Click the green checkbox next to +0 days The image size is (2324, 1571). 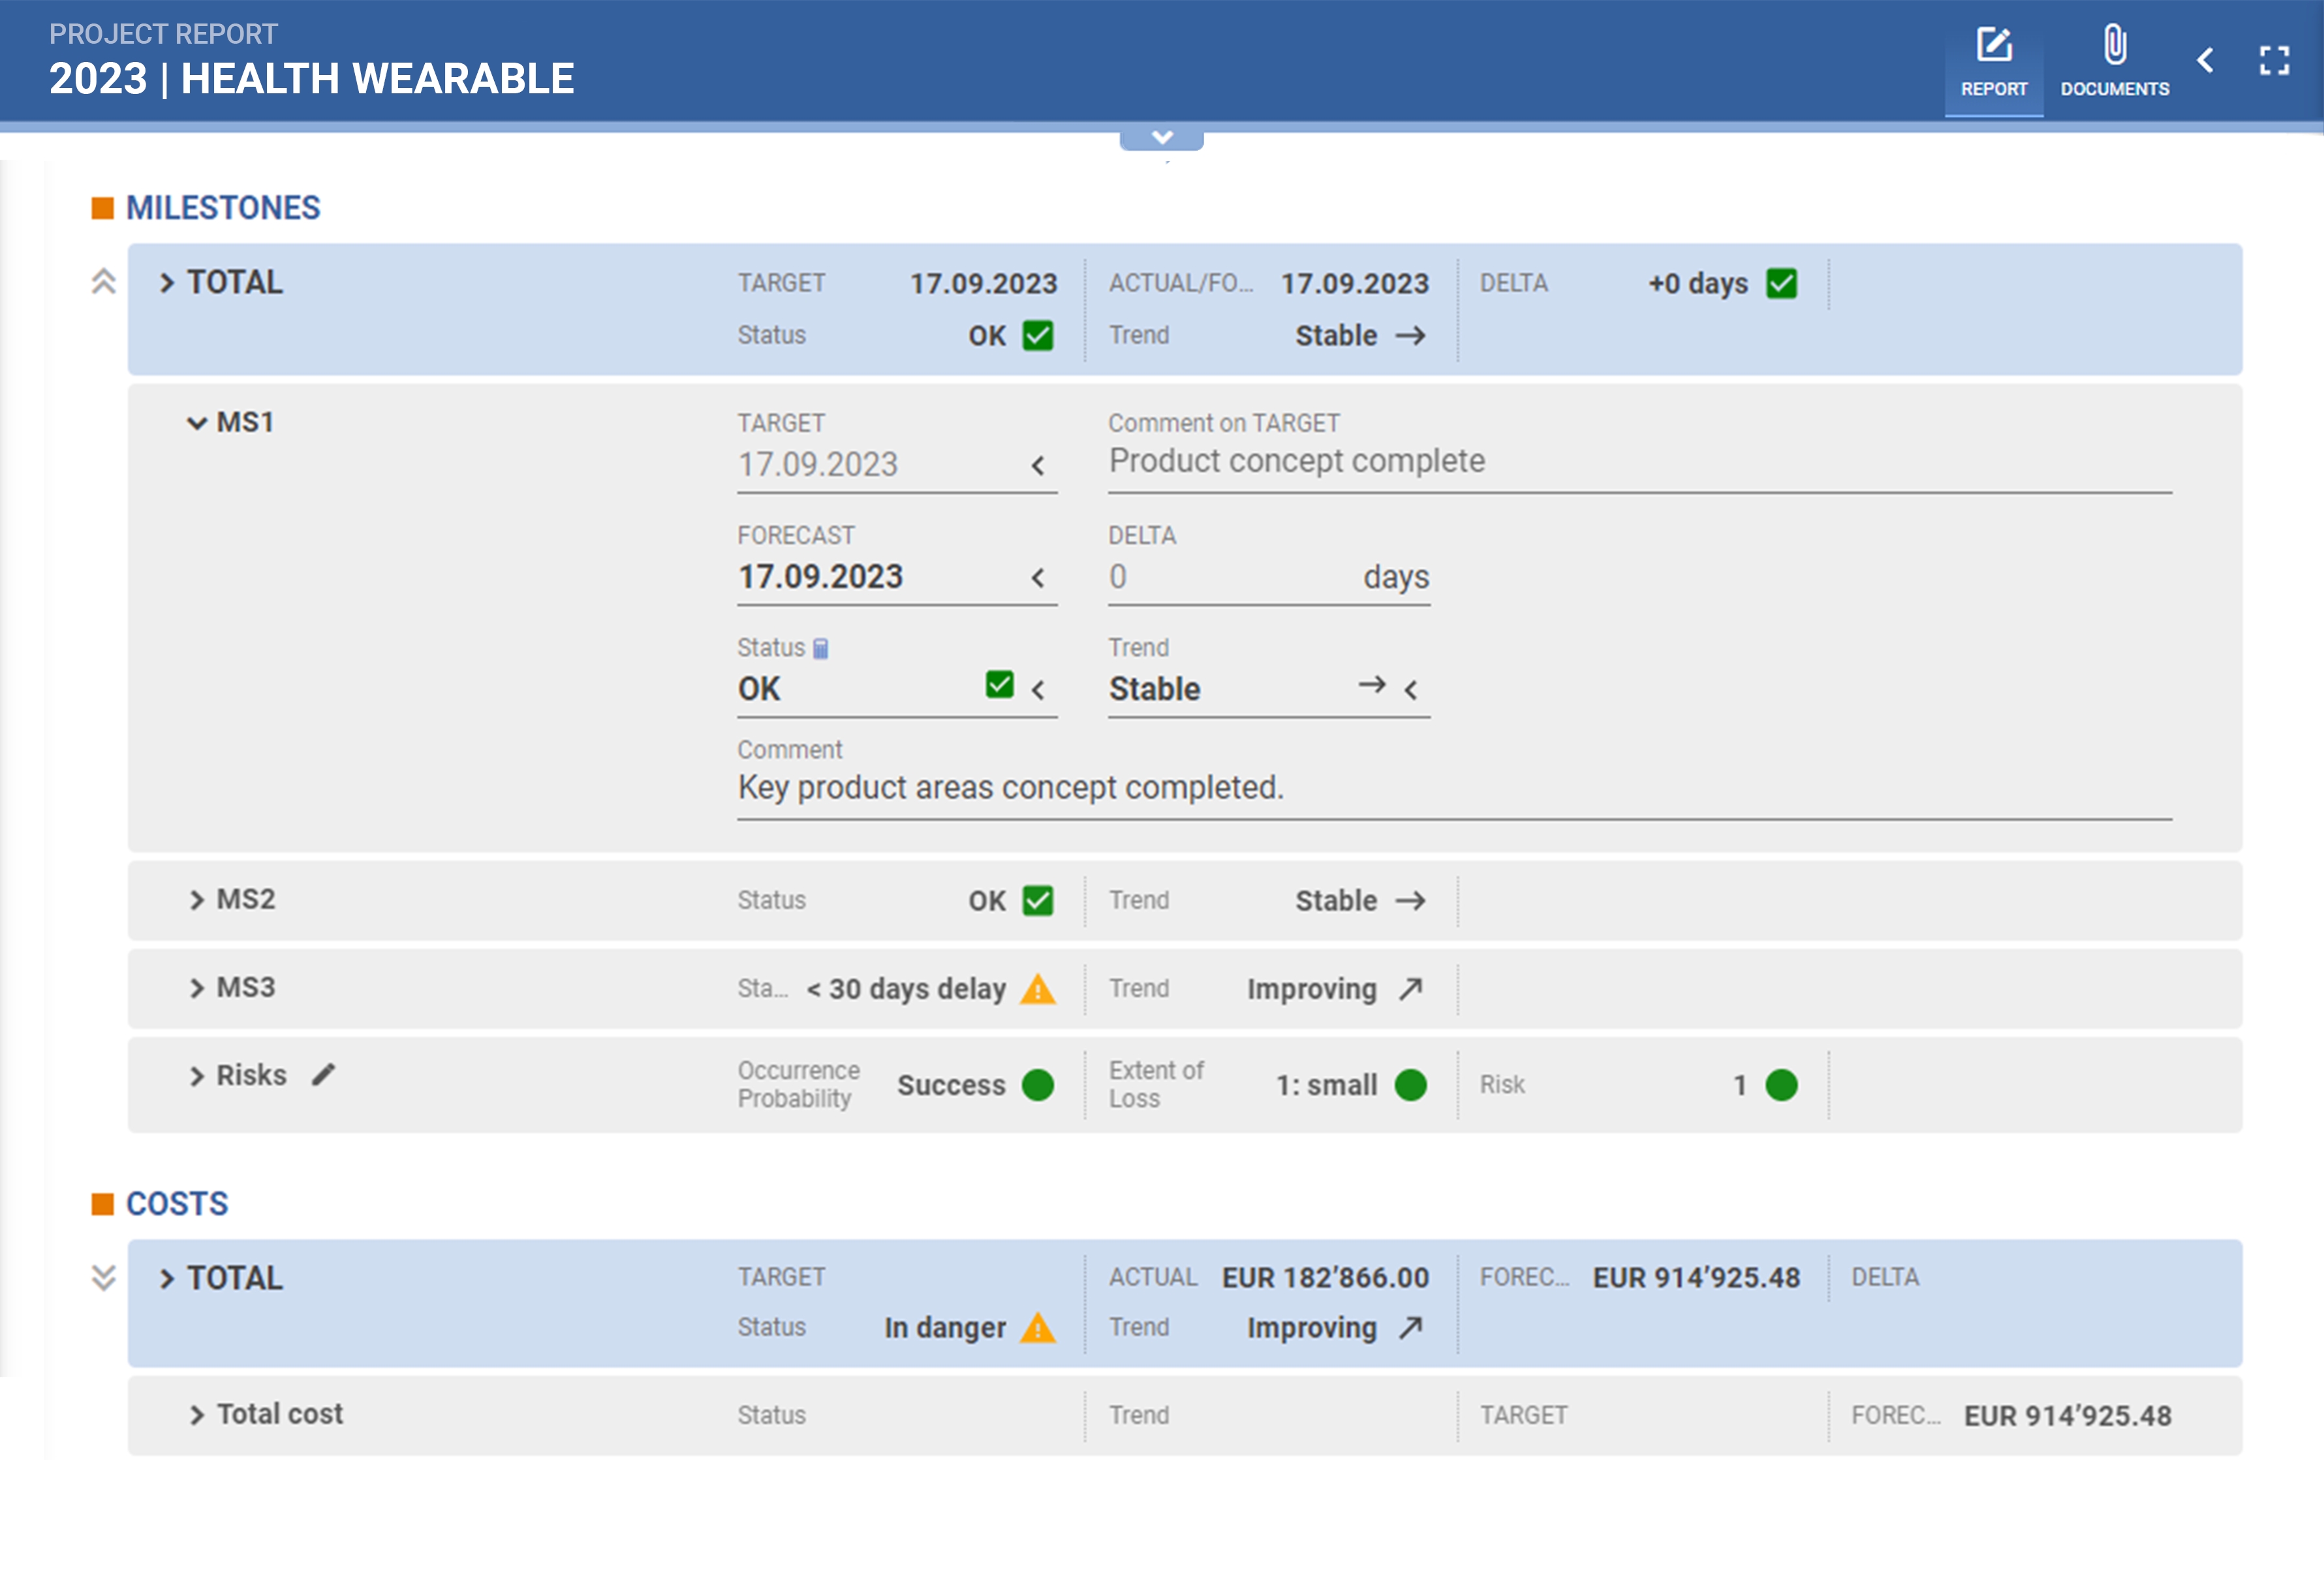(x=1781, y=284)
